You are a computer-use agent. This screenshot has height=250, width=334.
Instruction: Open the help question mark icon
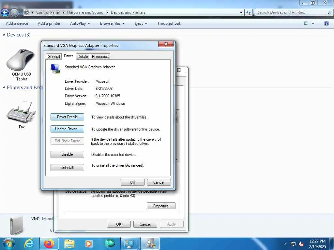[x=326, y=23]
